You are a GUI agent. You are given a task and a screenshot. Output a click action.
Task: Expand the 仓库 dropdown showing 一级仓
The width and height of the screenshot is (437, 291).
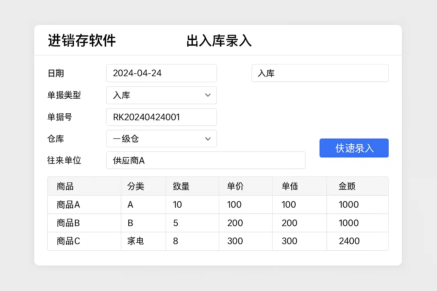(x=161, y=139)
